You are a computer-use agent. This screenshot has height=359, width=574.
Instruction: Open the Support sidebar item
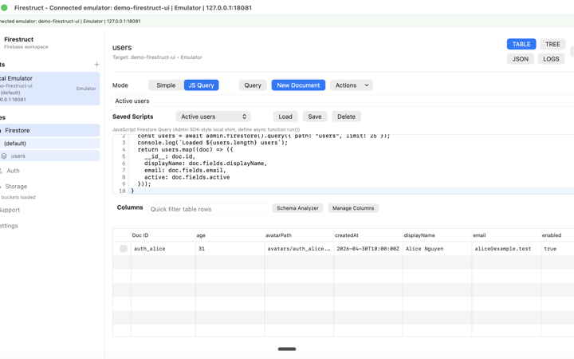click(x=10, y=210)
